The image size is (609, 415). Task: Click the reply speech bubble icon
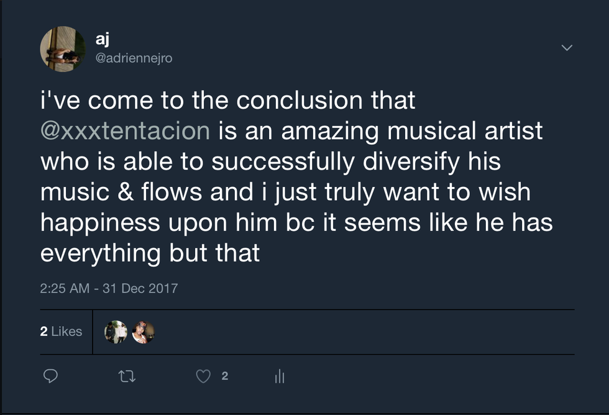tap(52, 376)
